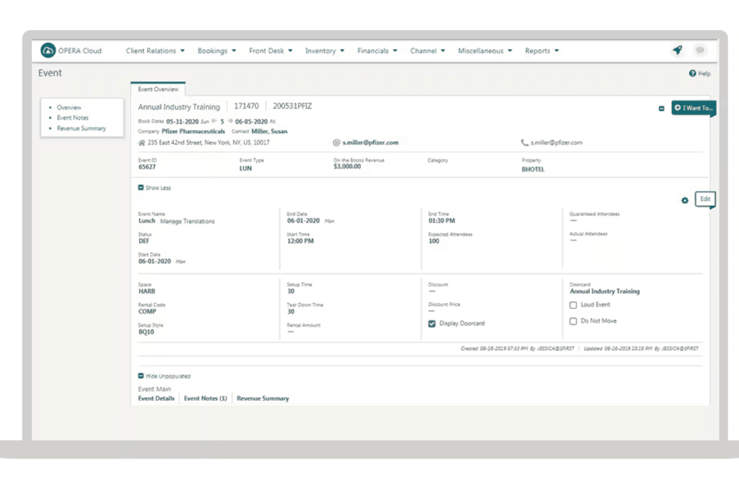Click the home address icon
This screenshot has height=492, width=739.
pyautogui.click(x=142, y=143)
